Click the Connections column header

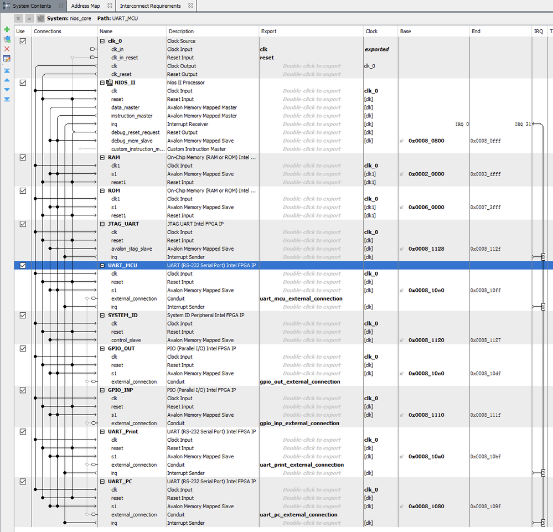(x=64, y=31)
